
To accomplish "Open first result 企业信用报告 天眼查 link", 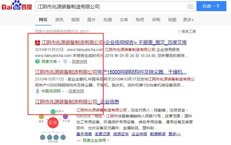I will (x=114, y=43).
